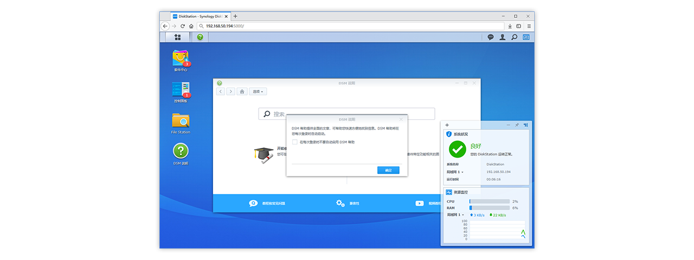694x260 pixels.
Task: Click the network traffic graph
Action: click(497, 230)
